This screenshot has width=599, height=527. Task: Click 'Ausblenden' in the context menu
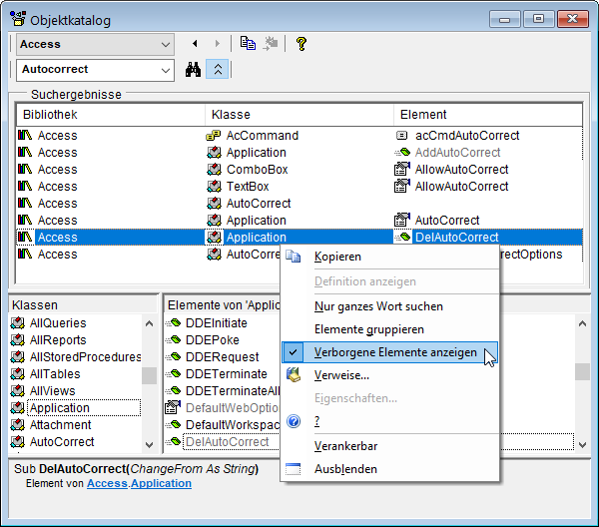(x=345, y=469)
